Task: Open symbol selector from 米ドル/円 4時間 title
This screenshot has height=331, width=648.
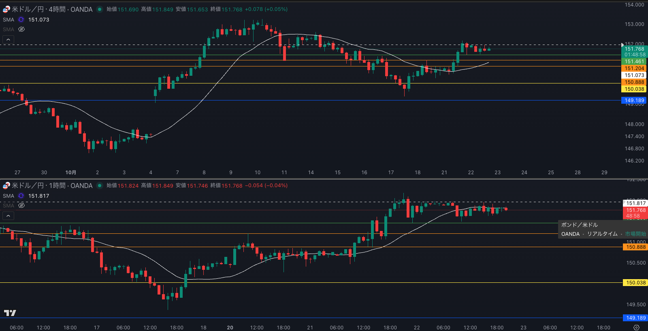Action: pos(52,9)
